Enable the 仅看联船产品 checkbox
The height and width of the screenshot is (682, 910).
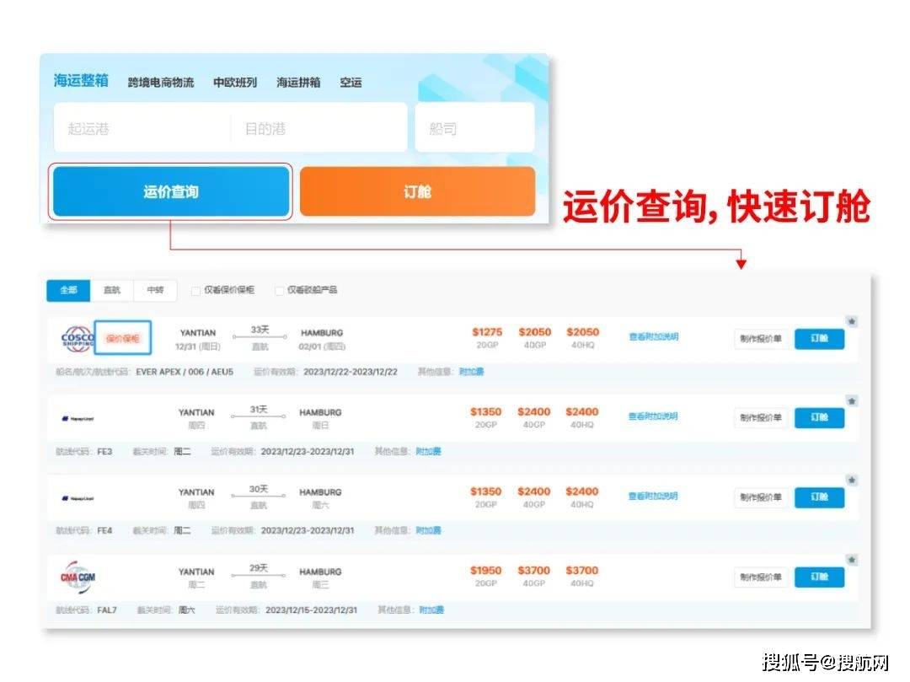tap(279, 291)
